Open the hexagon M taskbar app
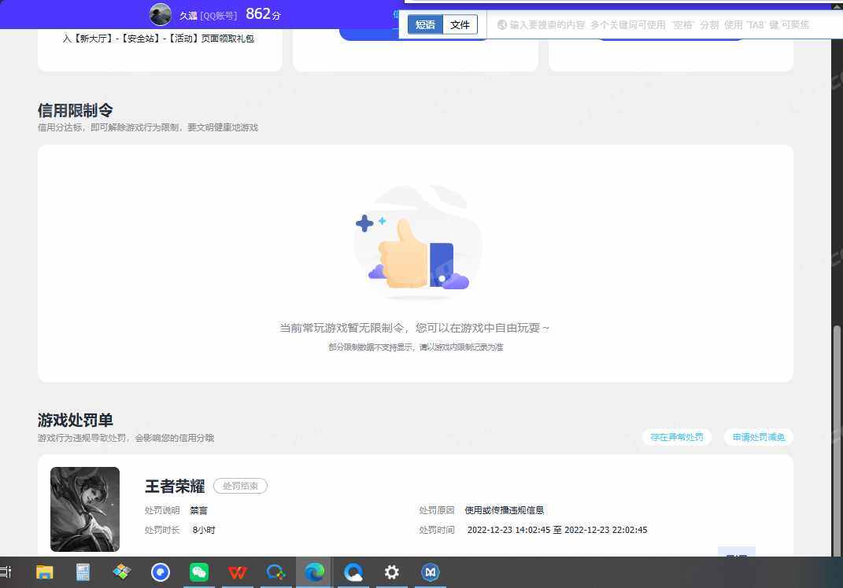Screen dimensions: 843x588 click(430, 572)
